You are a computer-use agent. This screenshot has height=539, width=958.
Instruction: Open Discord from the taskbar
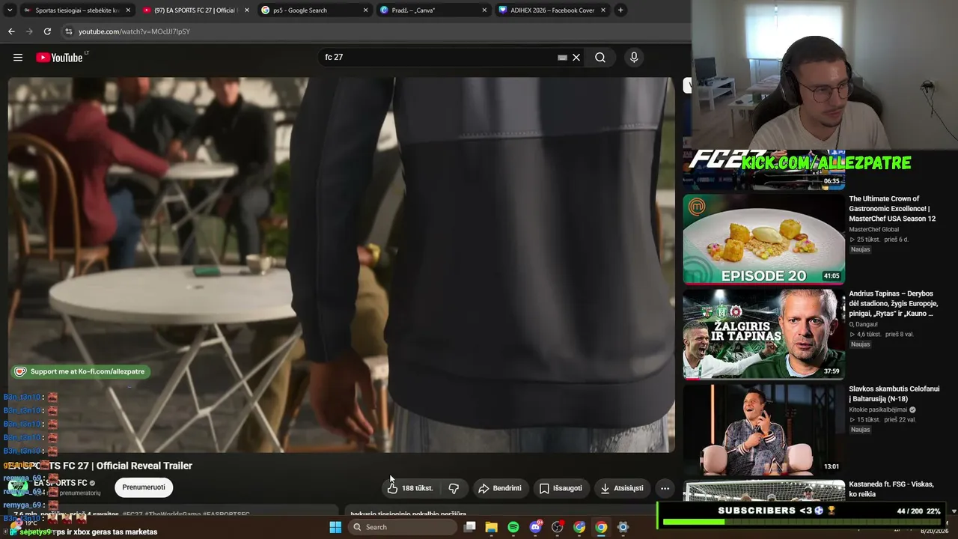coord(535,527)
